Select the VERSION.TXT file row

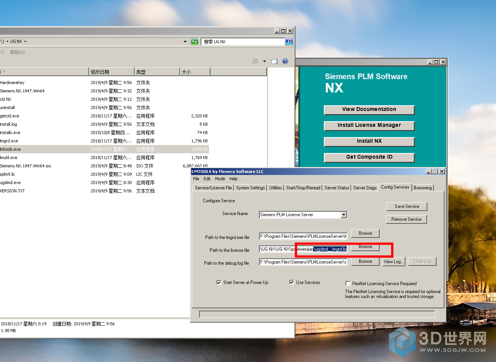coord(104,191)
